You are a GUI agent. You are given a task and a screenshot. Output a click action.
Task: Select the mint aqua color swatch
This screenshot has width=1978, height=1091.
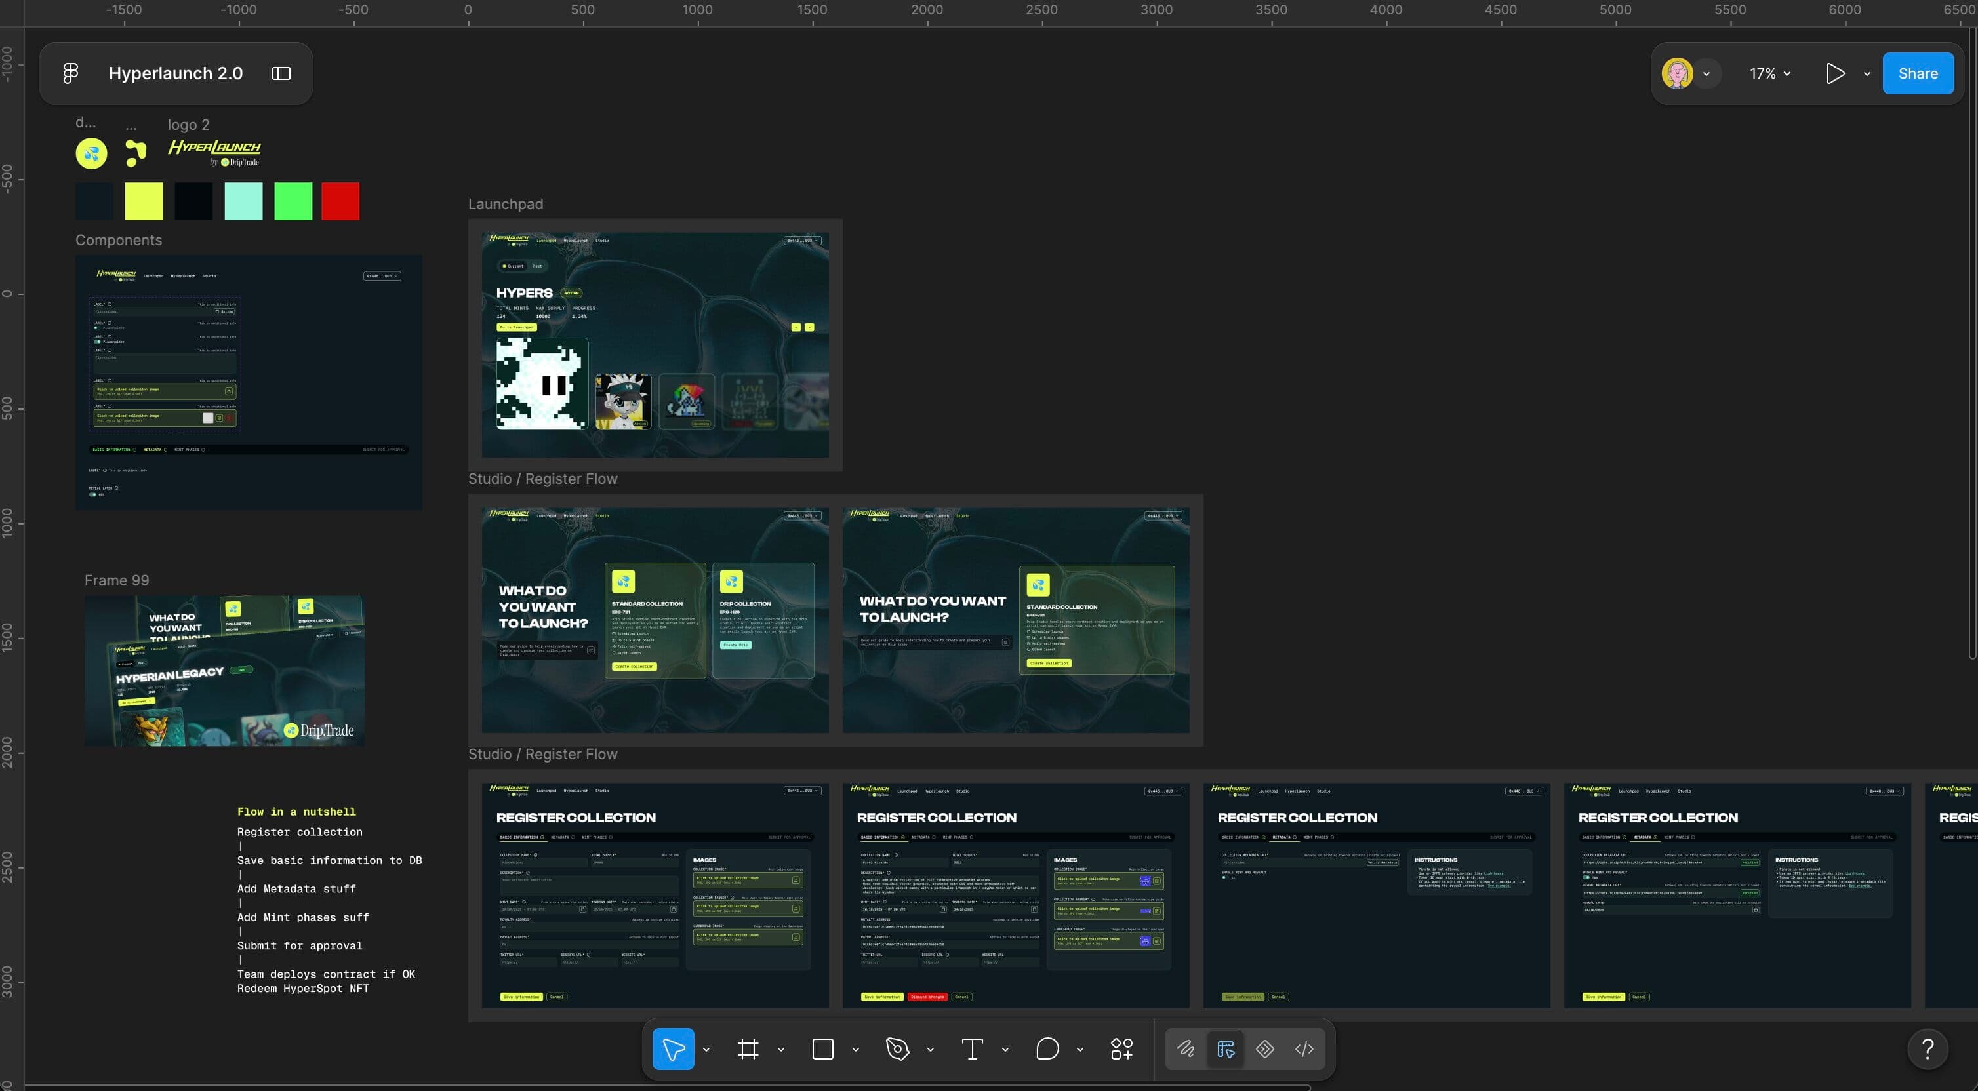click(x=243, y=201)
